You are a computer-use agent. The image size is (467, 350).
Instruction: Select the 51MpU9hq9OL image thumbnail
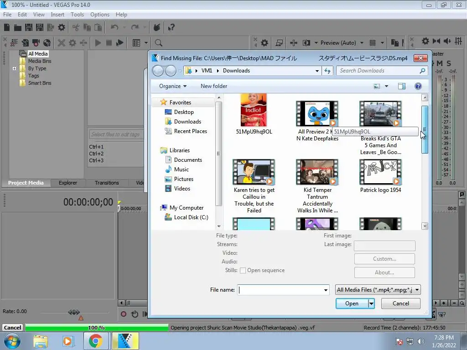click(254, 110)
